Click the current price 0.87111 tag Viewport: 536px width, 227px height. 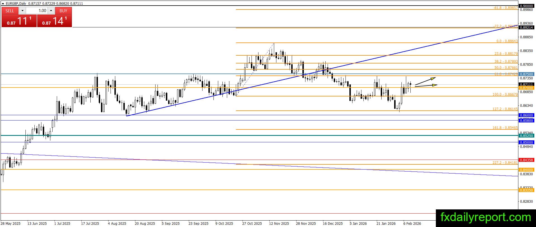pos(526,84)
